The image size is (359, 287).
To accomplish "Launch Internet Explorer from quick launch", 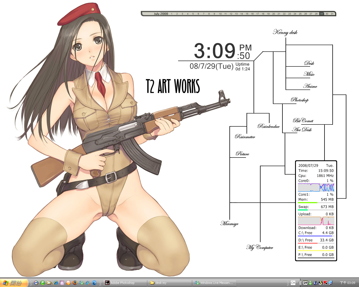I will 56,283.
